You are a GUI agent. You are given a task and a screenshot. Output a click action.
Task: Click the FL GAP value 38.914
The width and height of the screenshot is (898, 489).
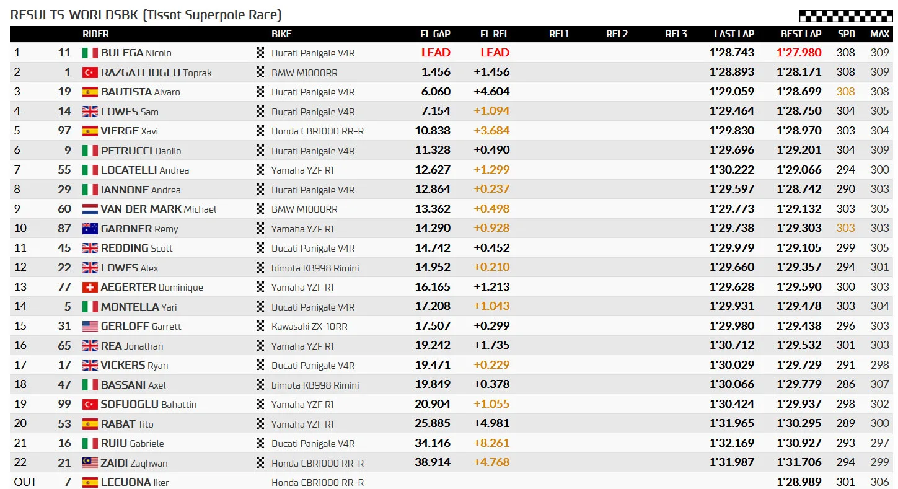(433, 462)
